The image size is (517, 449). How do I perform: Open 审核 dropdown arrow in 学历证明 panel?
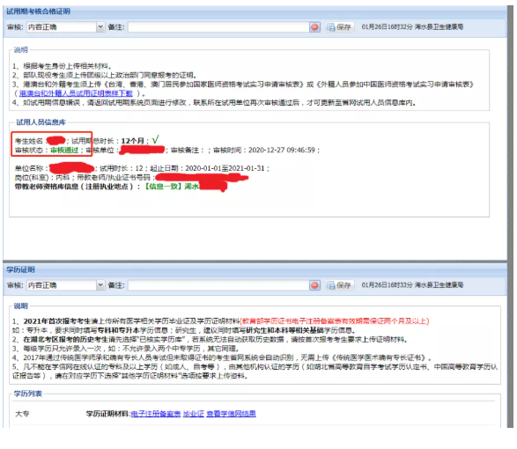coord(100,285)
